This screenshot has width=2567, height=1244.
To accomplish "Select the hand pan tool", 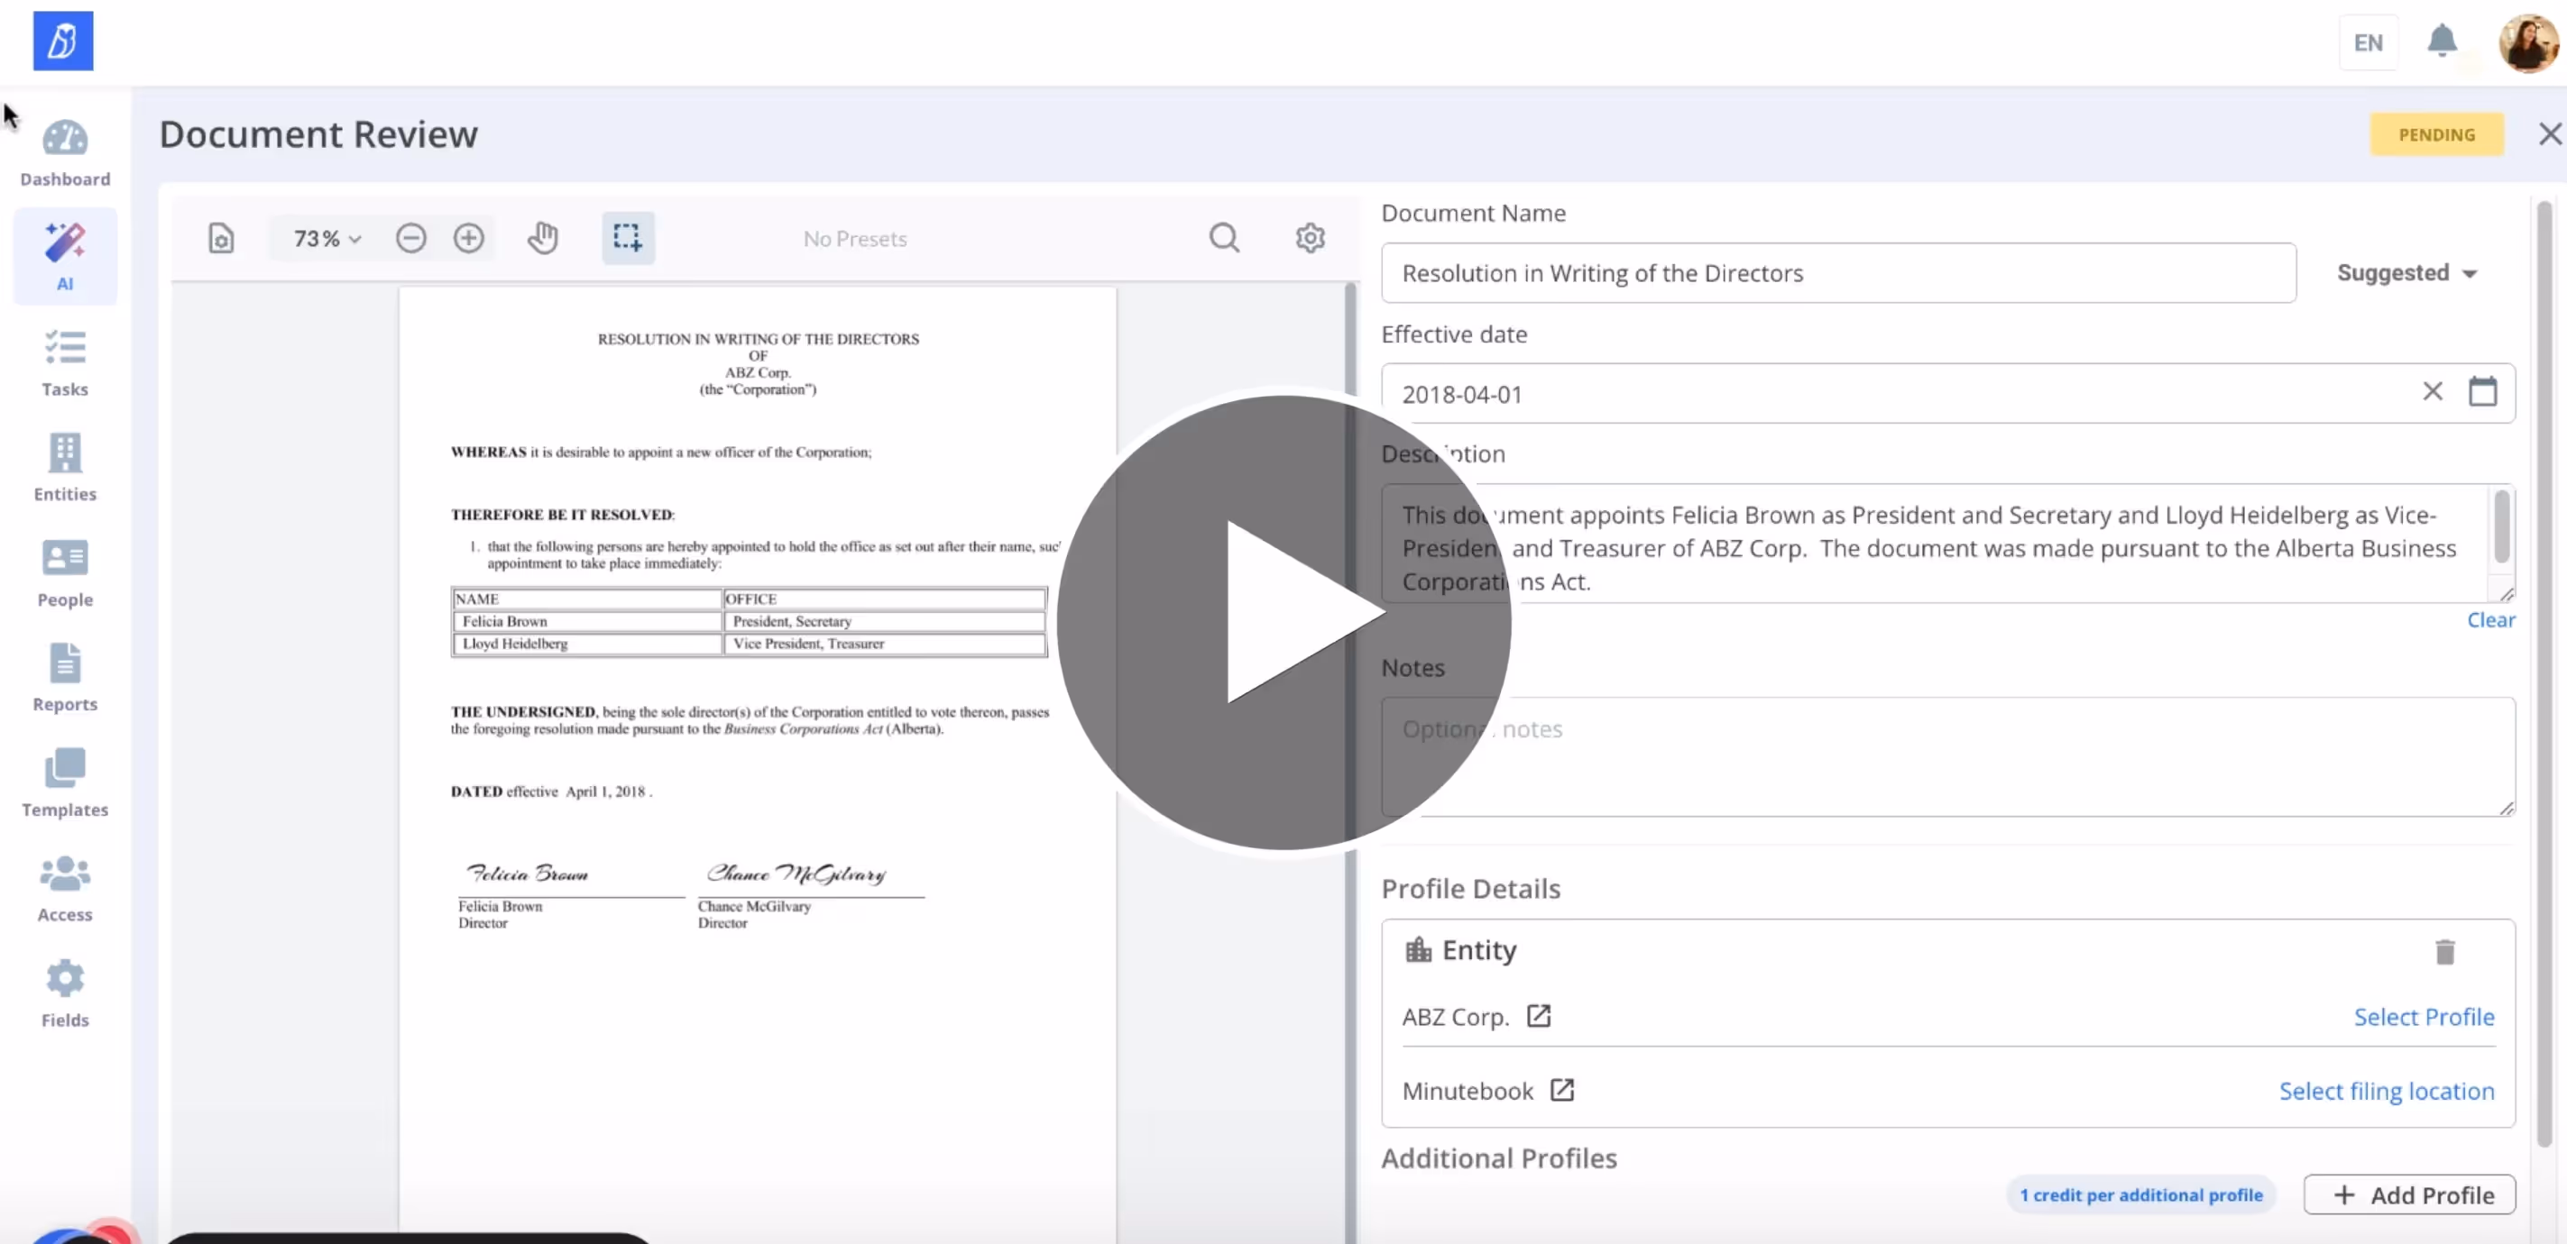I will pos(543,238).
